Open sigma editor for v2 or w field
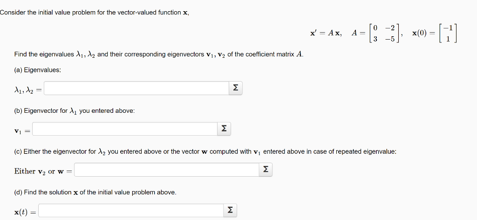This screenshot has width=477, height=220. pyautogui.click(x=266, y=170)
